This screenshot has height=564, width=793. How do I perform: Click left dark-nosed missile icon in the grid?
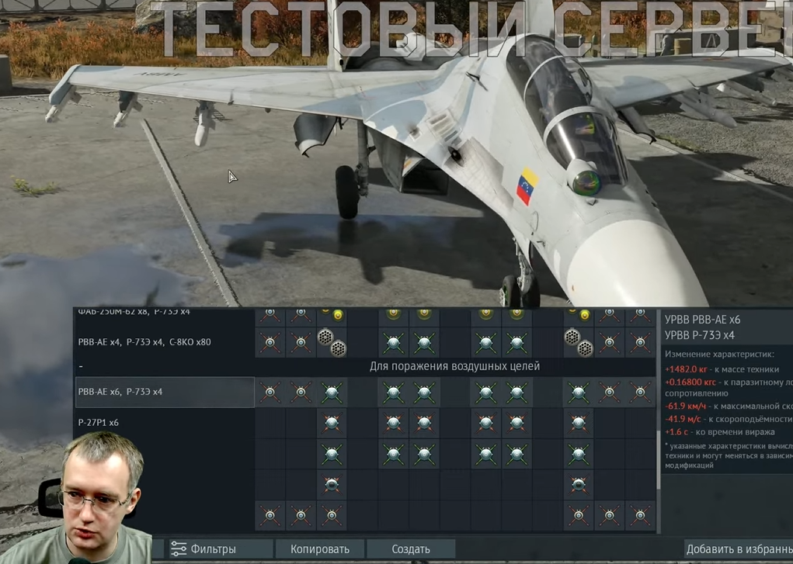click(332, 485)
